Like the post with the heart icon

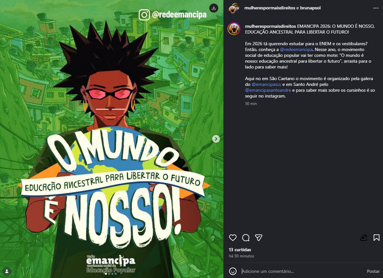(x=233, y=237)
